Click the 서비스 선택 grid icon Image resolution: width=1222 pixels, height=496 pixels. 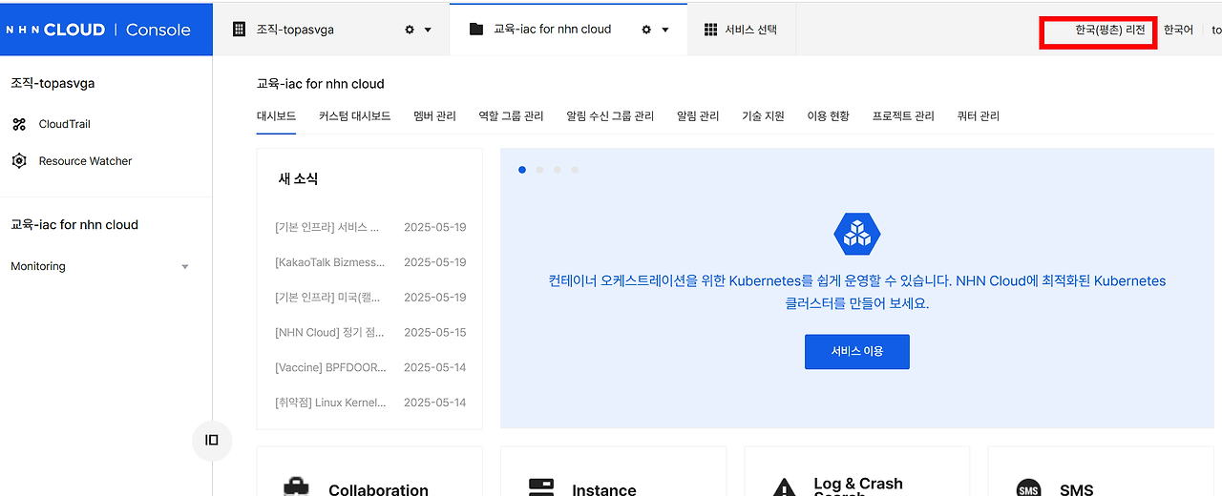coord(710,30)
